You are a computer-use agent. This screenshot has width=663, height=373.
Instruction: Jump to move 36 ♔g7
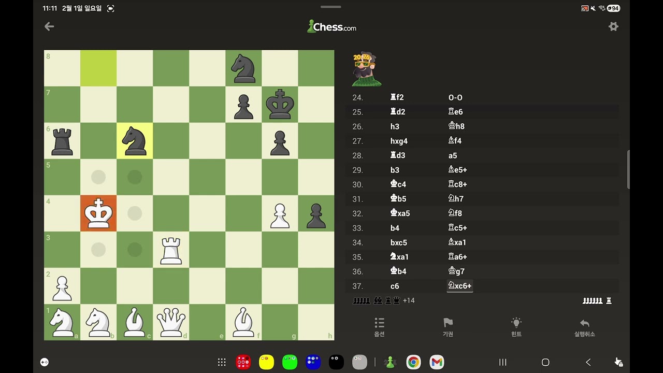coord(456,271)
